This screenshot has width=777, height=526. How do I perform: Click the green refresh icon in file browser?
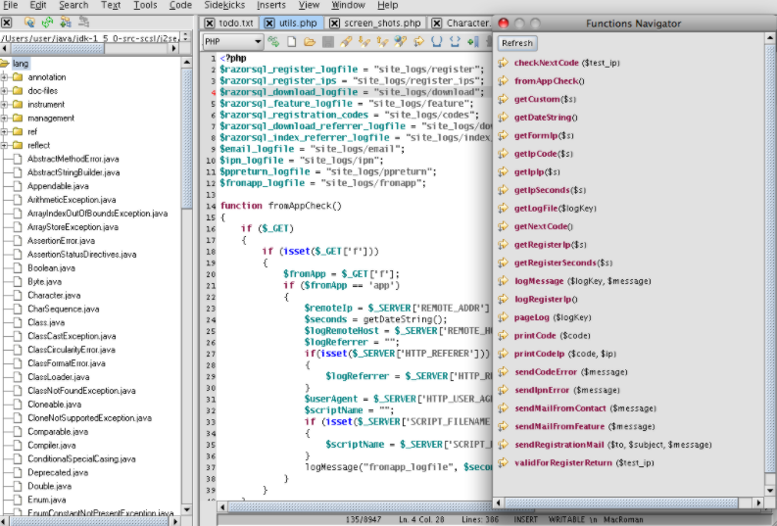click(47, 22)
